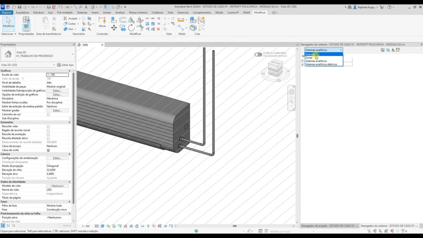The height and width of the screenshot is (238, 423).
Task: Select the Move tool
Action: [114, 28]
